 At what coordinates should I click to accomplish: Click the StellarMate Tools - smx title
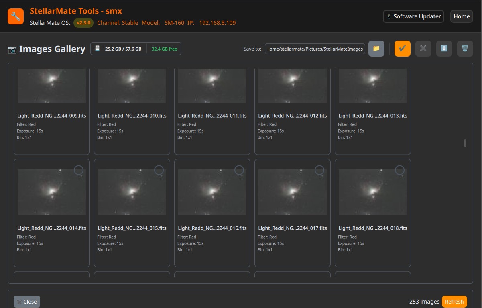(76, 11)
